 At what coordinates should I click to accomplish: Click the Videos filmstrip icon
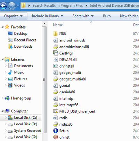pos(10,85)
